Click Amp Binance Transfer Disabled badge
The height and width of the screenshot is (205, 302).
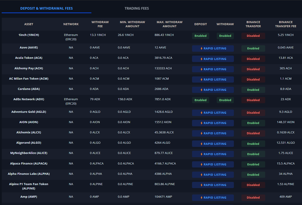253,198
